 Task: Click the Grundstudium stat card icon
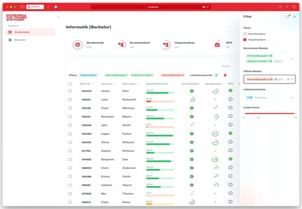coord(121,45)
